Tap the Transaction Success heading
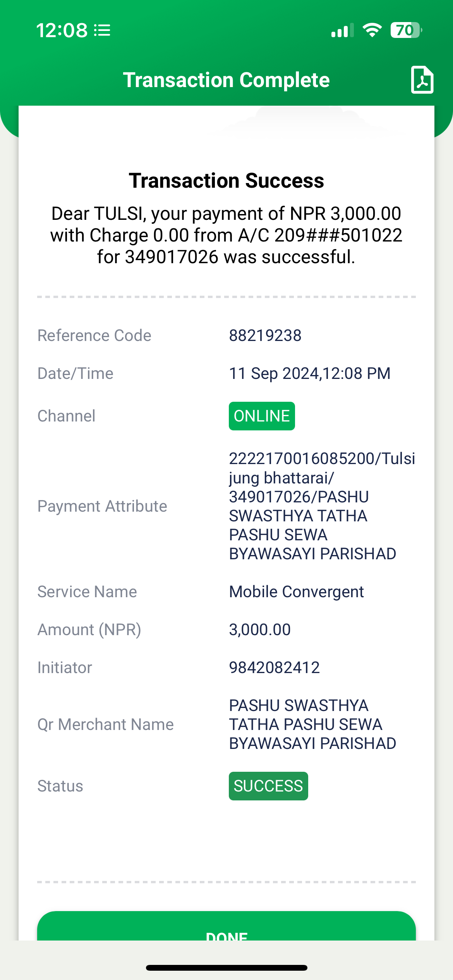The height and width of the screenshot is (980, 453). pos(226,181)
